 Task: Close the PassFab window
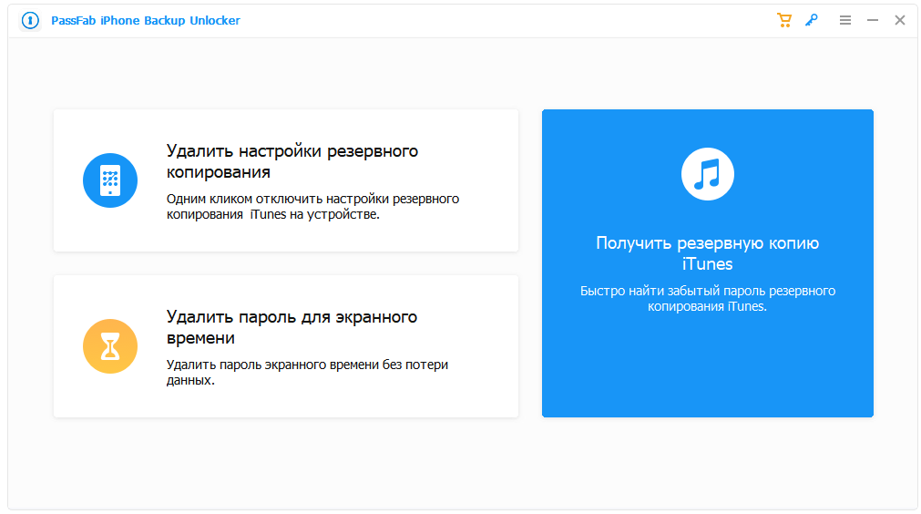(x=900, y=21)
